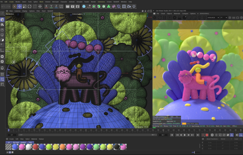Click the Render View clapperboard icon
The image size is (243, 155).
[x=68, y=7]
